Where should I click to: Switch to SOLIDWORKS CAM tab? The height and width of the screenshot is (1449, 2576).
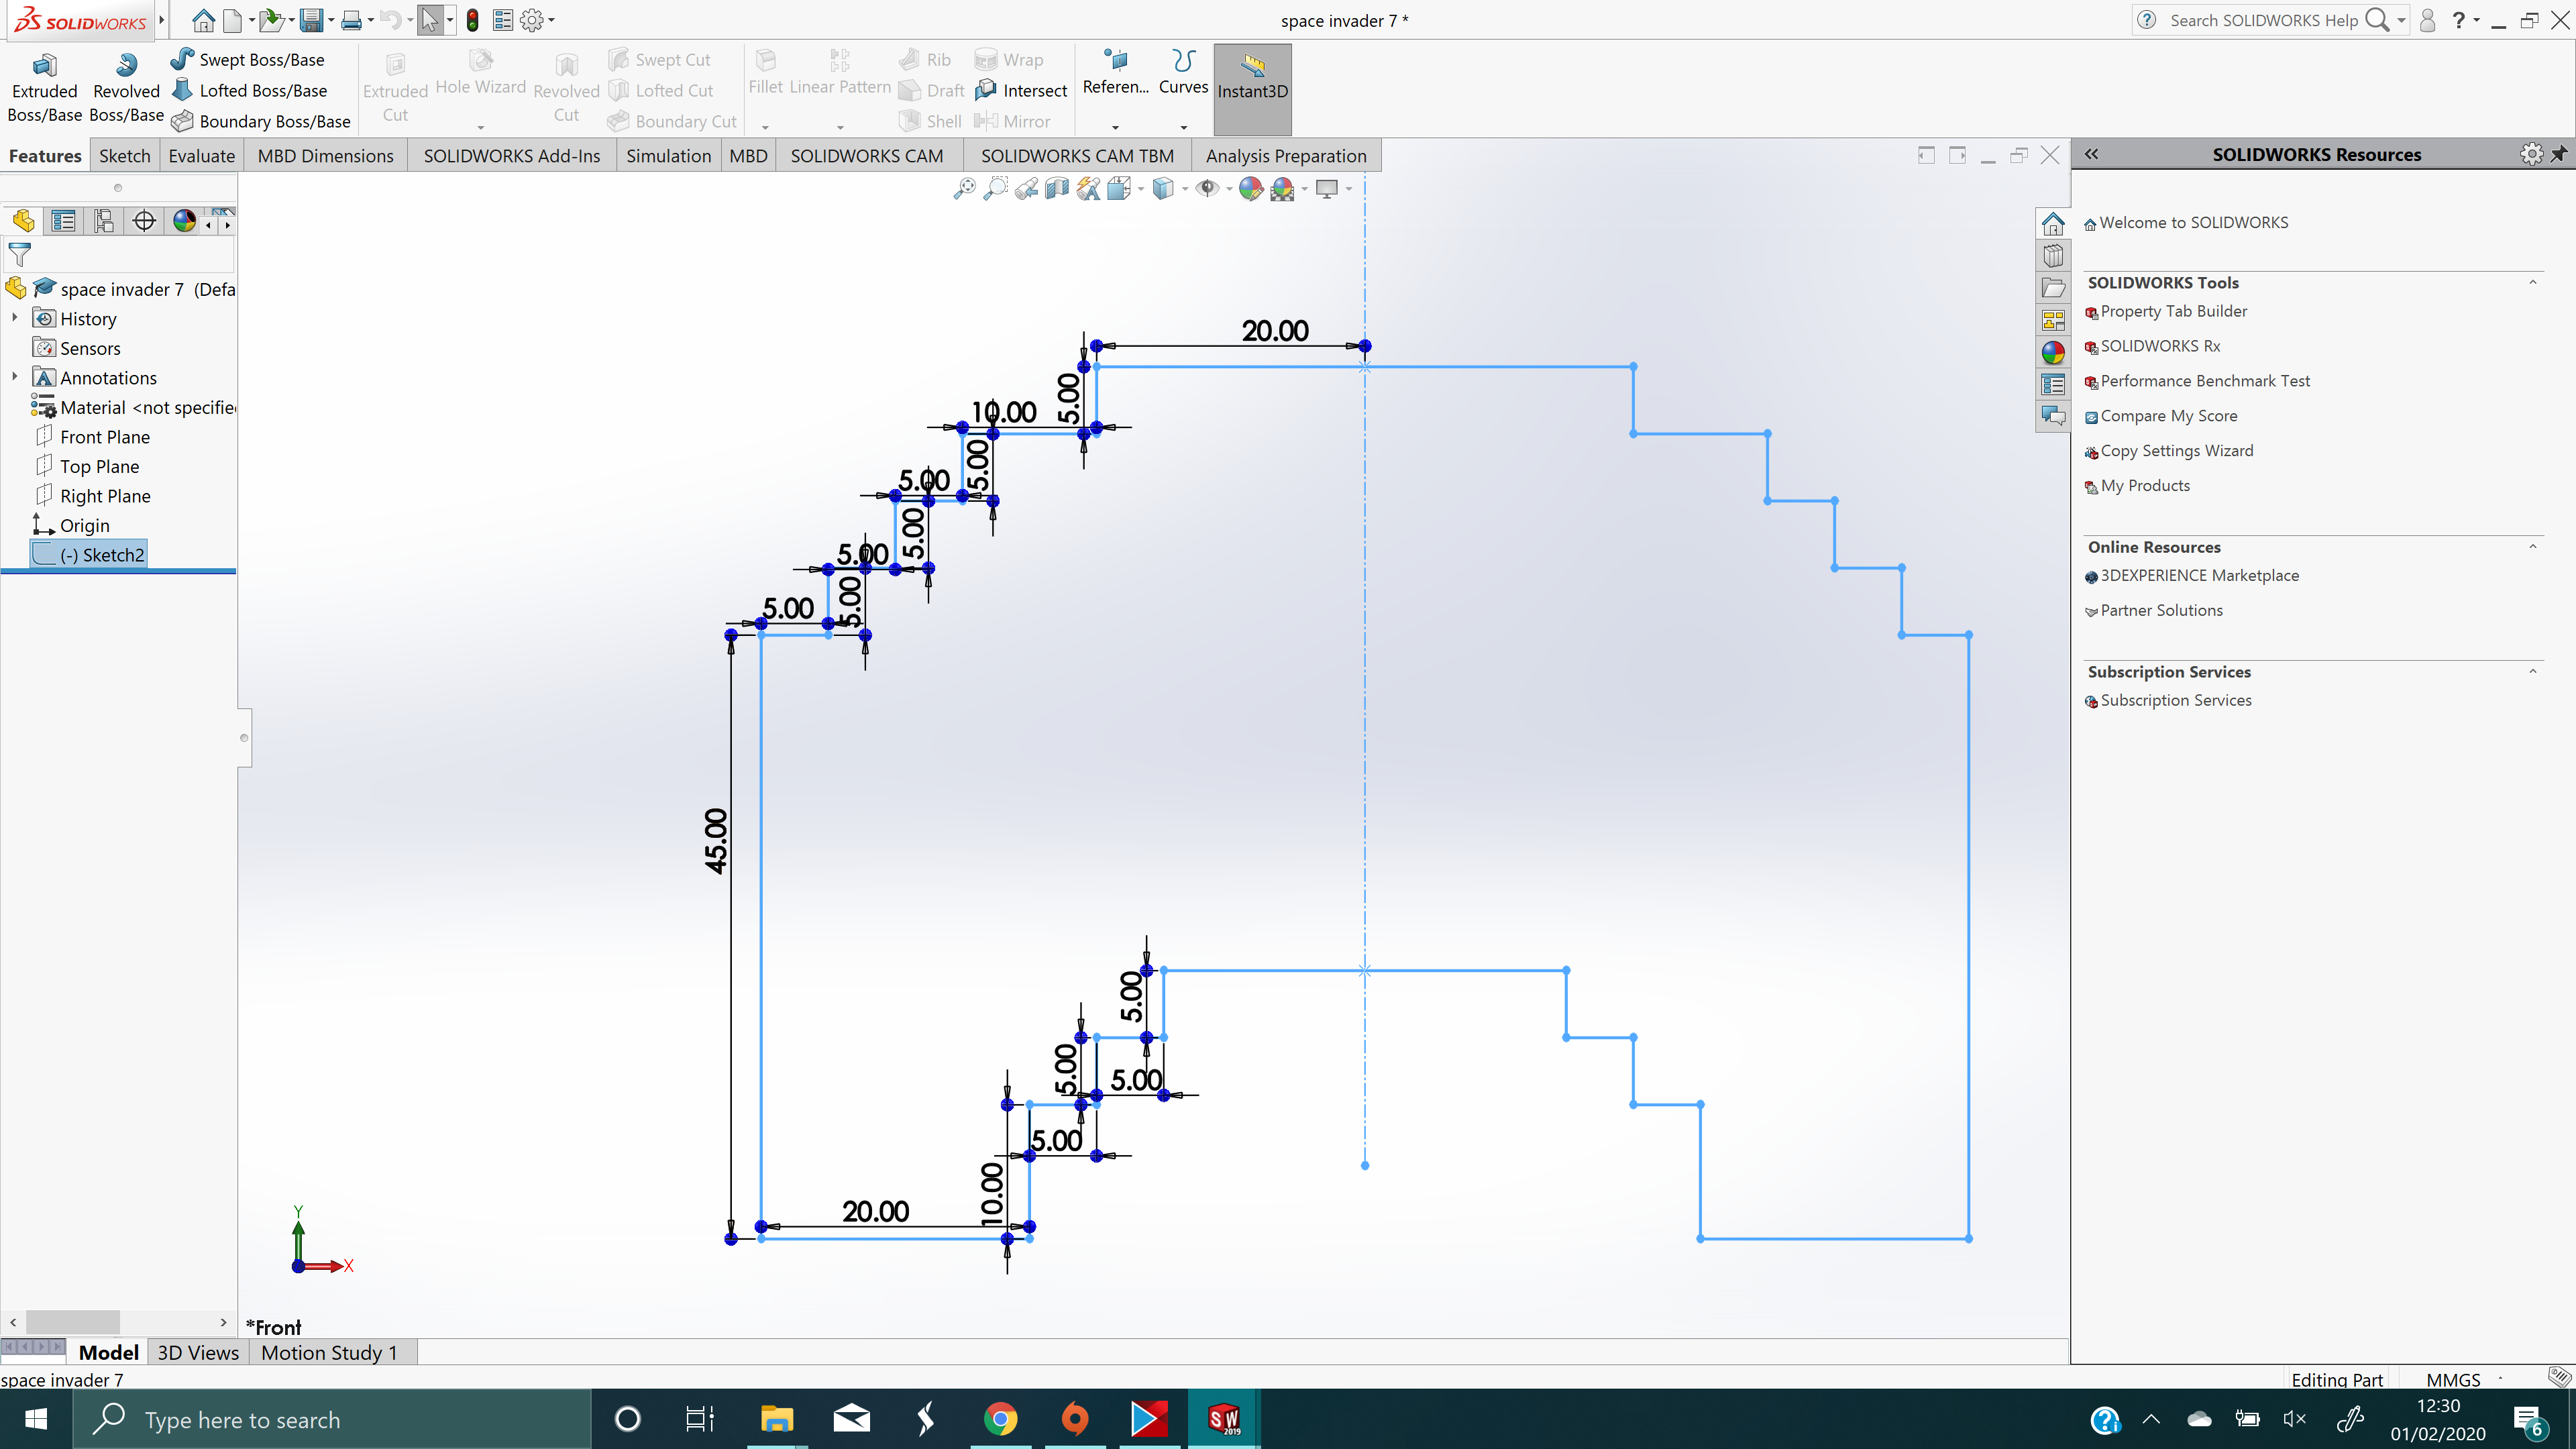[867, 156]
